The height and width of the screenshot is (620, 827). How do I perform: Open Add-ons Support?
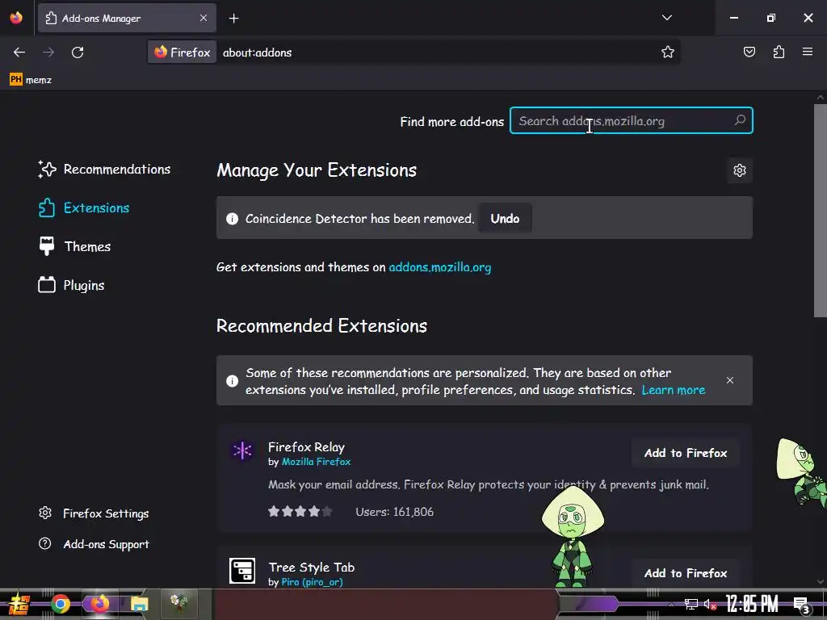pos(94,544)
